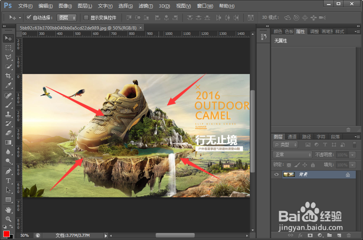Open the History panel icon
The height and width of the screenshot is (240, 363).
point(264,37)
